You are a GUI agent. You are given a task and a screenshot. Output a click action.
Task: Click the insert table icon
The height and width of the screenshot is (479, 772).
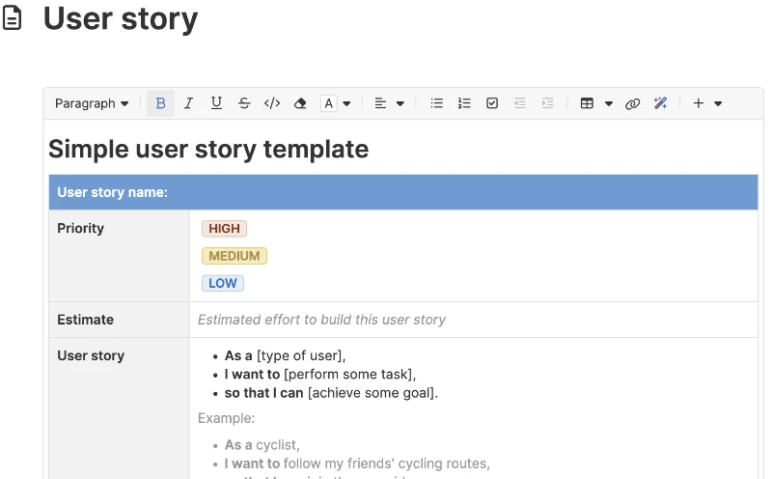click(587, 103)
